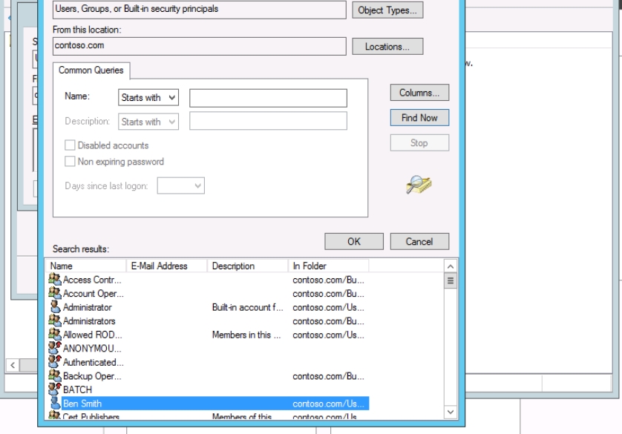Expand the Days since last logon dropdown
Image resolution: width=622 pixels, height=434 pixels.
[181, 186]
